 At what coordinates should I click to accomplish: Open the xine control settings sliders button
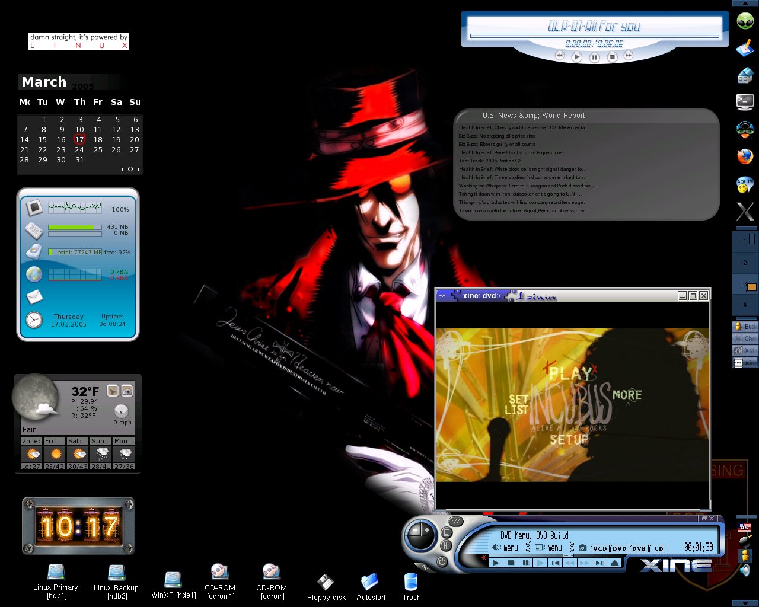tap(446, 545)
